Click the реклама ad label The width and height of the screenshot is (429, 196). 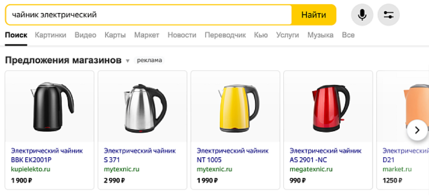point(149,61)
